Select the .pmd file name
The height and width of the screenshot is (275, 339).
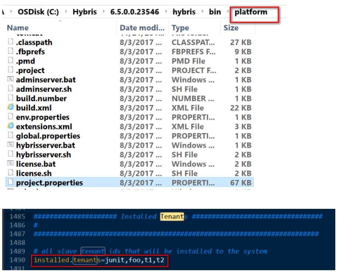pos(25,61)
